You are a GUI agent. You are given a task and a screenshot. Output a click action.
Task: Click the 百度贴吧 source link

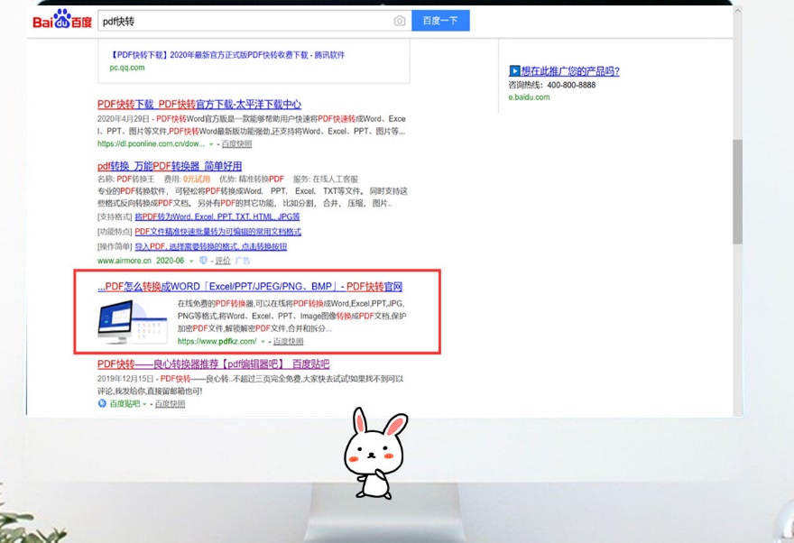(125, 404)
